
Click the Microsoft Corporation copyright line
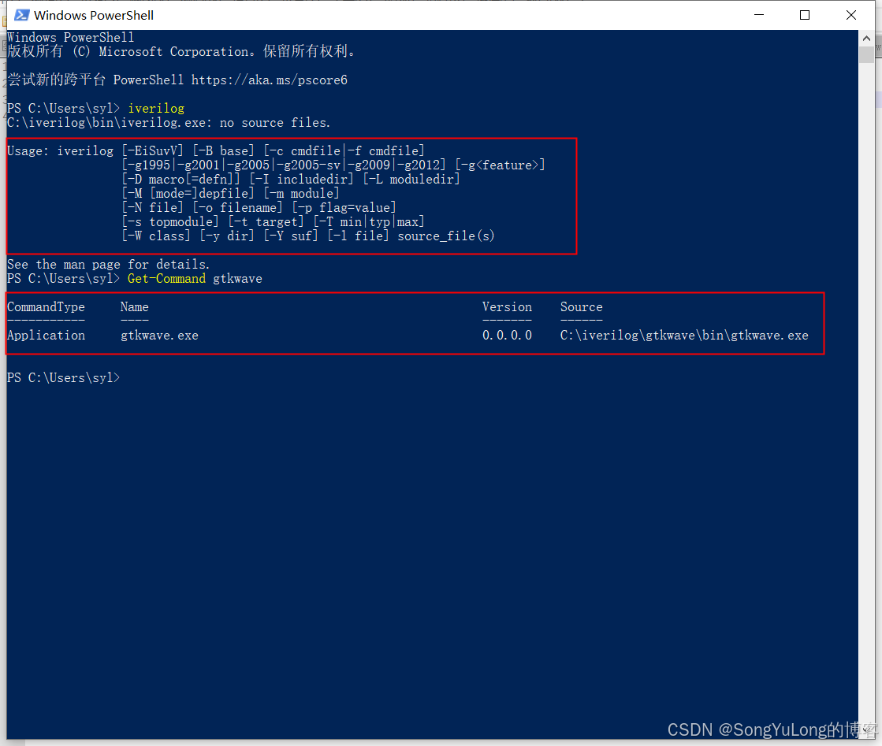tap(181, 52)
